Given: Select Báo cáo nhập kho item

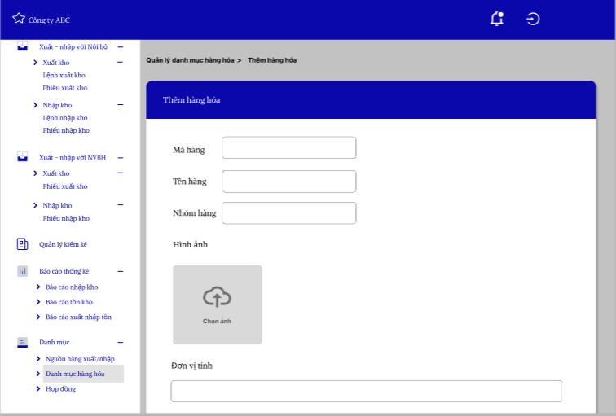Looking at the screenshot, I should click(72, 287).
